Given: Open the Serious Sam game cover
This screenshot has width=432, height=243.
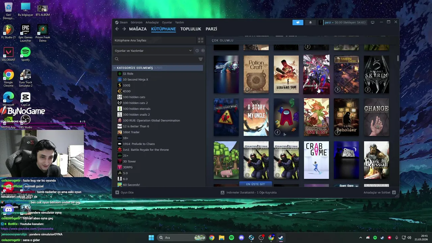Looking at the screenshot, I should pyautogui.click(x=286, y=74).
